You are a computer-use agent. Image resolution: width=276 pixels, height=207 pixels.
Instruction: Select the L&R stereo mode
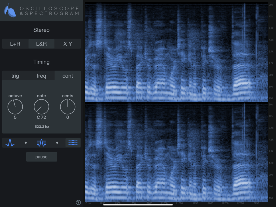point(41,44)
